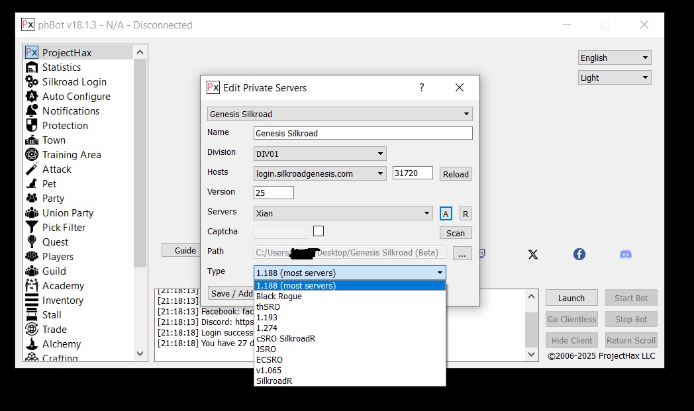This screenshot has height=411, width=694.
Task: Open the Facebook icon link
Action: 579,254
